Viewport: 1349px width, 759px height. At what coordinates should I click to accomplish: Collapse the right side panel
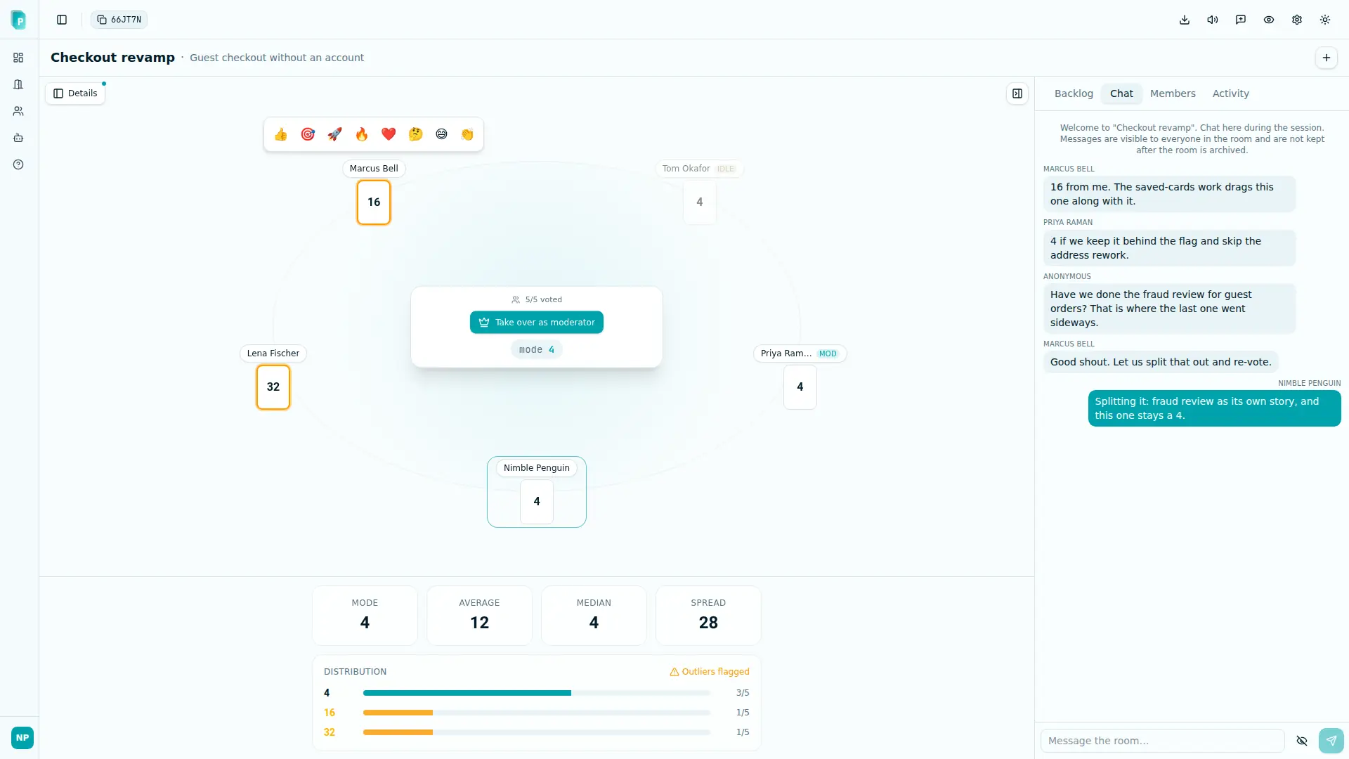click(x=1017, y=93)
